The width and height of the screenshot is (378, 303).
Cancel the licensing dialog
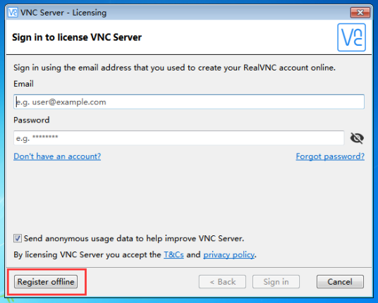coord(340,282)
